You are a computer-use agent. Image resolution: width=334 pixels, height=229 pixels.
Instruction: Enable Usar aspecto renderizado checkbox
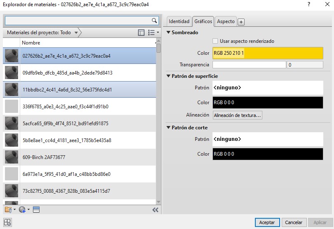(x=215, y=41)
